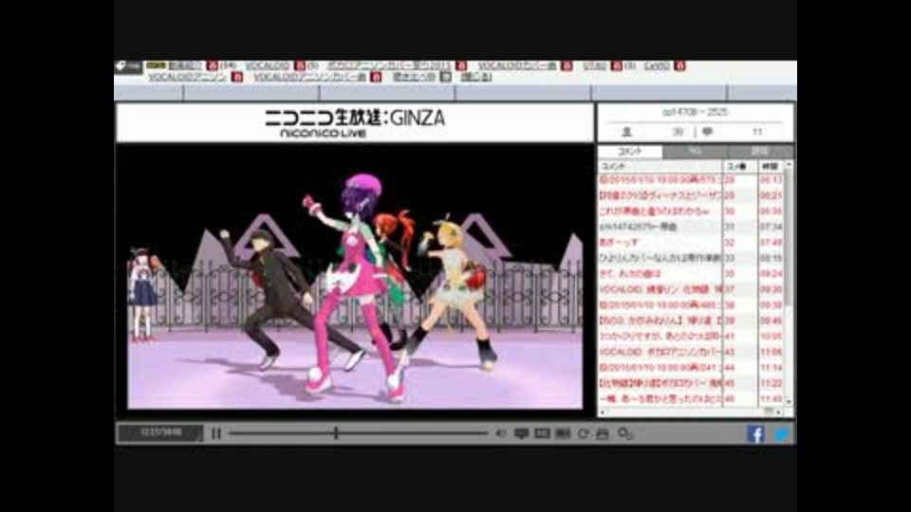Open player settings icon left of Facebook
Viewport: 911px width, 512px height.
tap(625, 433)
